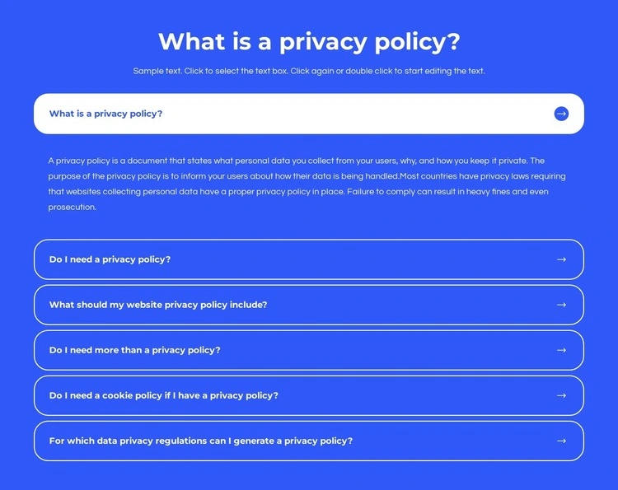
Task: Collapse the open "What is a privacy policy?" question label
Action: [x=105, y=114]
